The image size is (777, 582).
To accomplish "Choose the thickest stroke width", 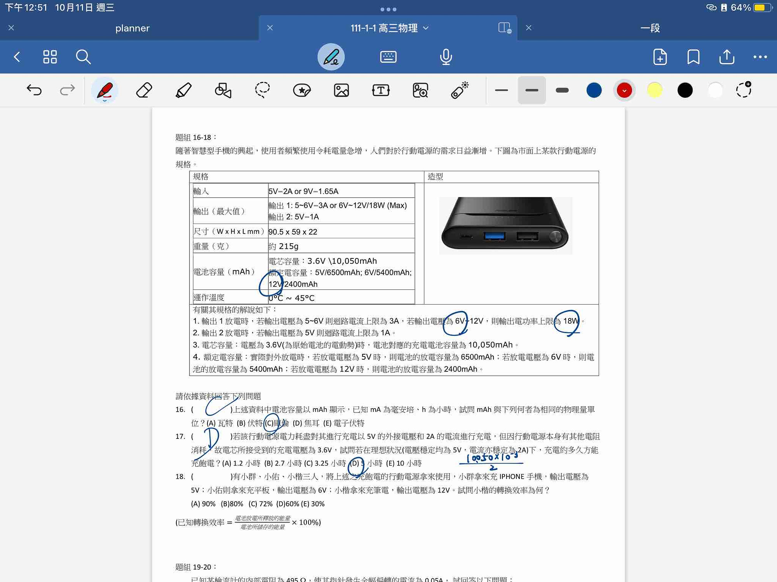I will [562, 90].
